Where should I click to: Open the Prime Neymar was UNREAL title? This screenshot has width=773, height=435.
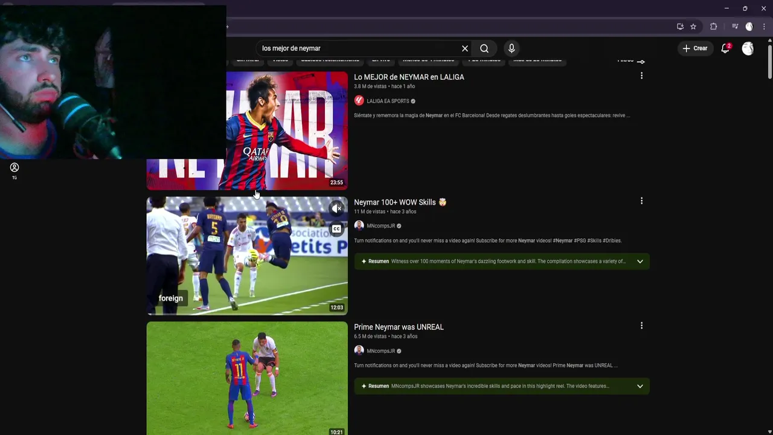(x=399, y=327)
